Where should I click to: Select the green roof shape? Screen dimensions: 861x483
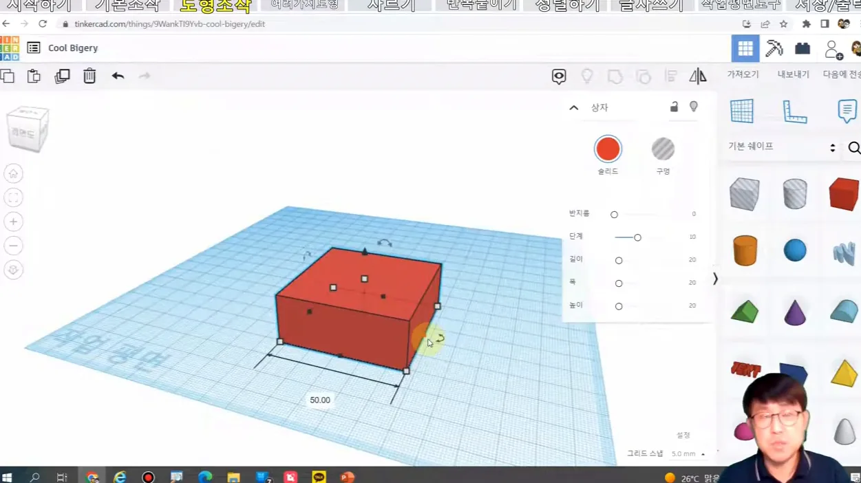click(x=745, y=311)
